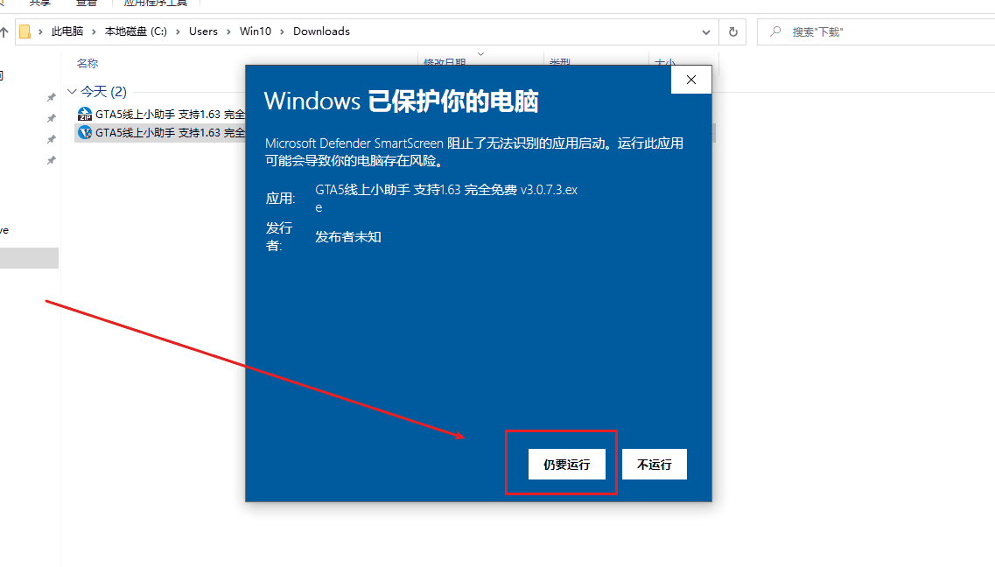Click the "发行者:" label in the dialog
This screenshot has height=567, width=995.
pos(279,236)
